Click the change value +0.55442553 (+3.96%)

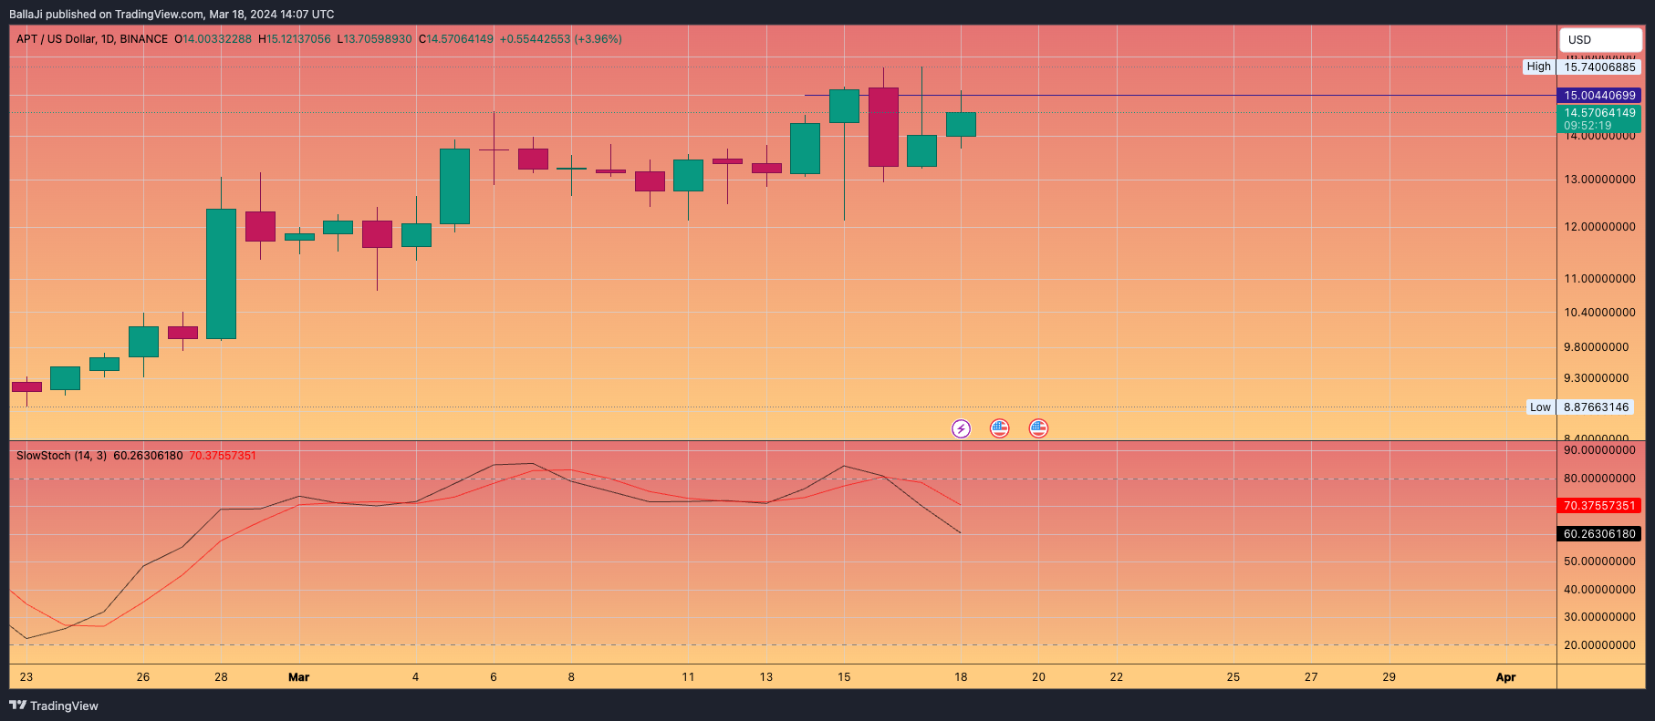click(561, 39)
